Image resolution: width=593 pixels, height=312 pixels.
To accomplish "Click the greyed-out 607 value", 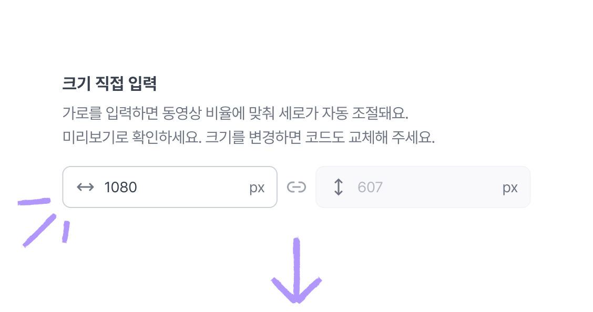I will tap(370, 188).
